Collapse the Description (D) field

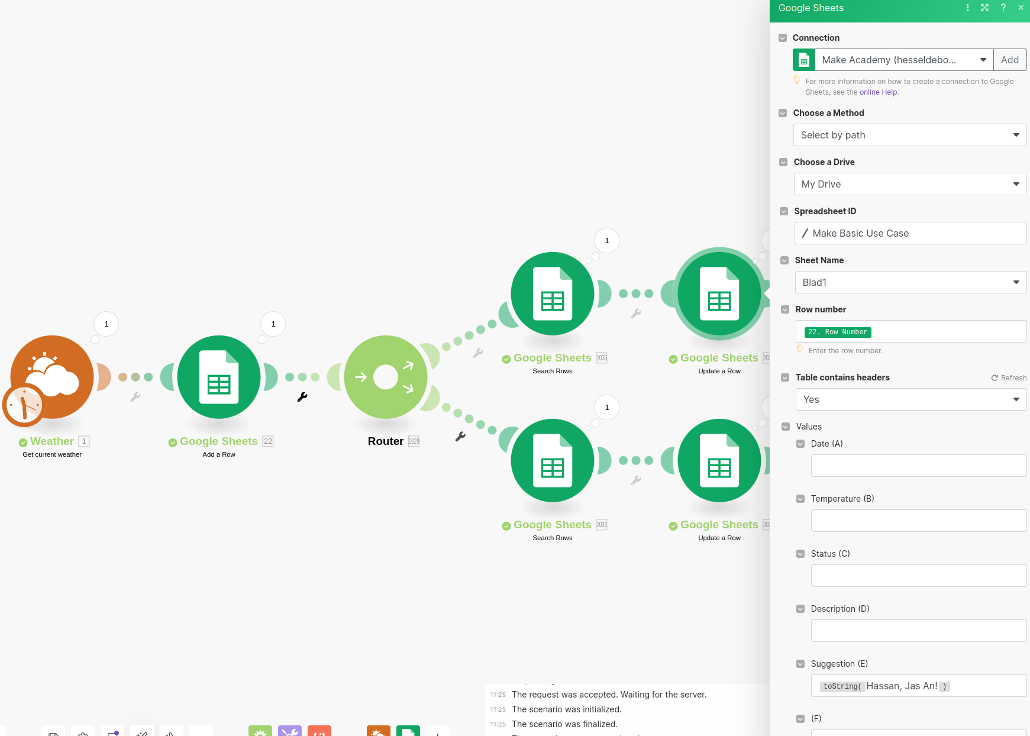800,609
